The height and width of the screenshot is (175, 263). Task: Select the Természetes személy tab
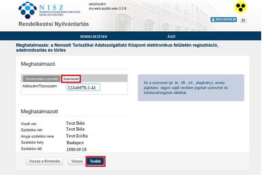click(41, 79)
